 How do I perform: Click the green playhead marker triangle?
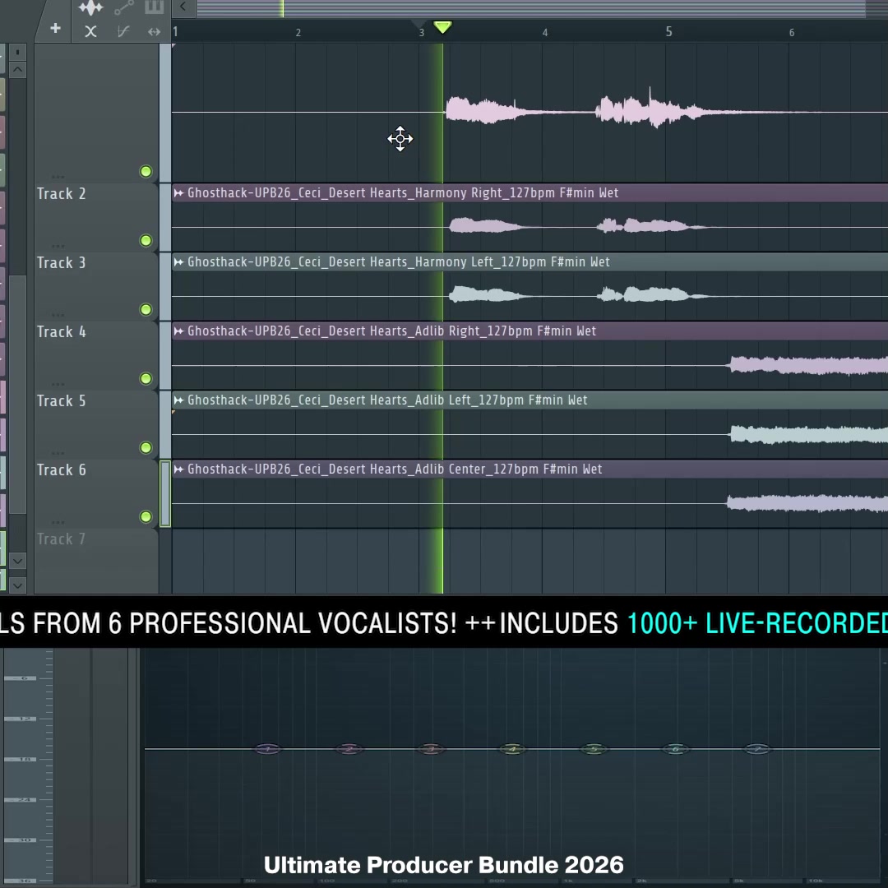click(442, 26)
